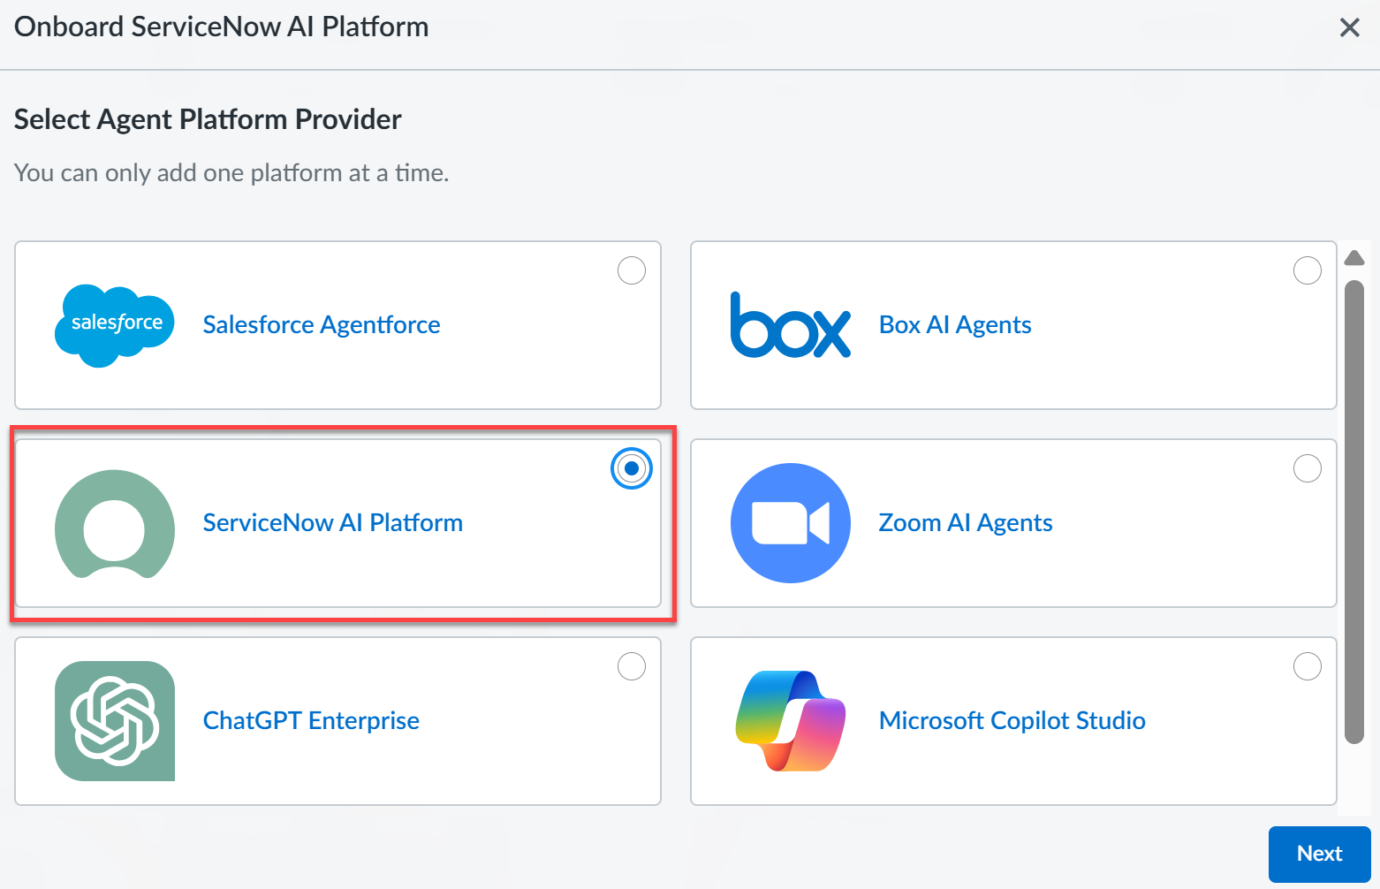Click the Next button
This screenshot has width=1380, height=889.
click(x=1319, y=854)
